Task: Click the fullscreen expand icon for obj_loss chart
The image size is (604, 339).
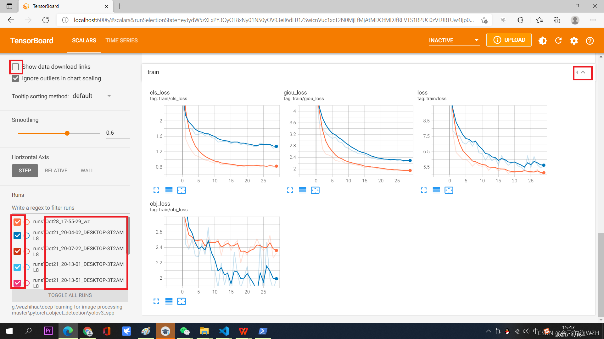Action: [x=156, y=301]
